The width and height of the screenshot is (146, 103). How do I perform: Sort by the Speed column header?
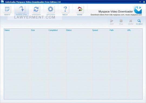tap(95, 30)
